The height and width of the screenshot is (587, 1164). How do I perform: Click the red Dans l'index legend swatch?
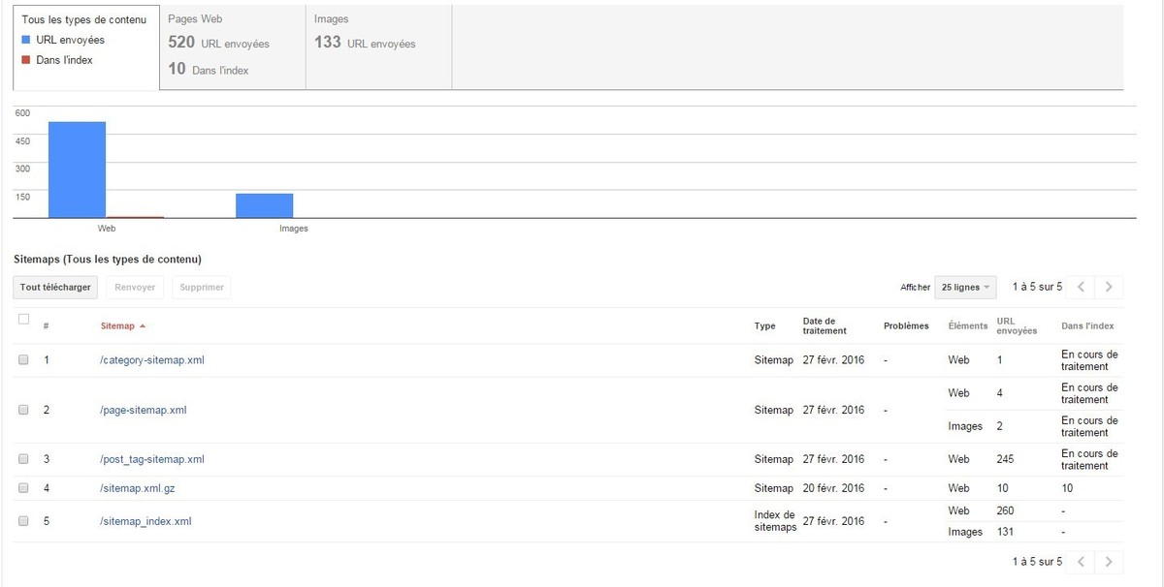26,60
